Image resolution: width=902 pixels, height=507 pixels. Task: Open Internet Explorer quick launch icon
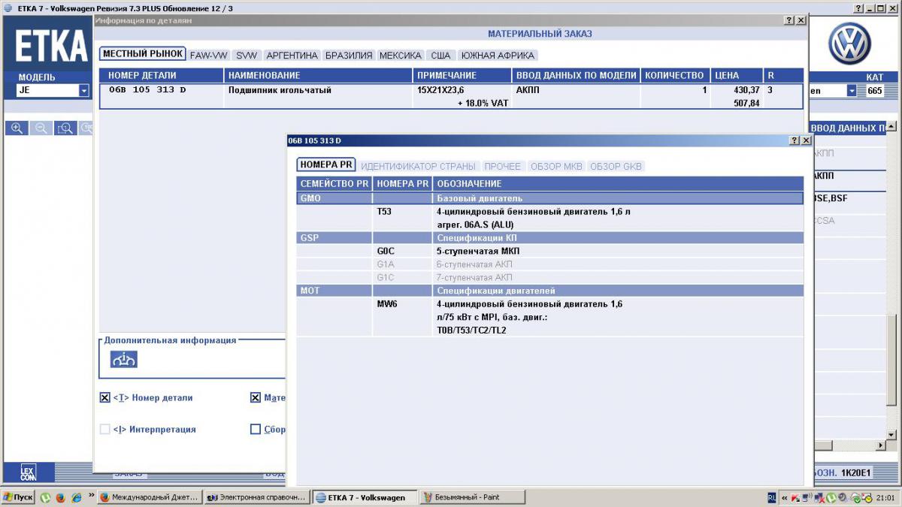[76, 497]
